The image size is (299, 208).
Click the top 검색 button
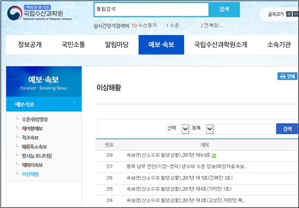point(224,10)
